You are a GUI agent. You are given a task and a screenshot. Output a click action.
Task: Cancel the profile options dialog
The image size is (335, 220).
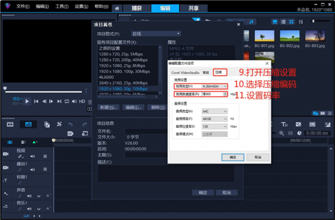pos(258,157)
